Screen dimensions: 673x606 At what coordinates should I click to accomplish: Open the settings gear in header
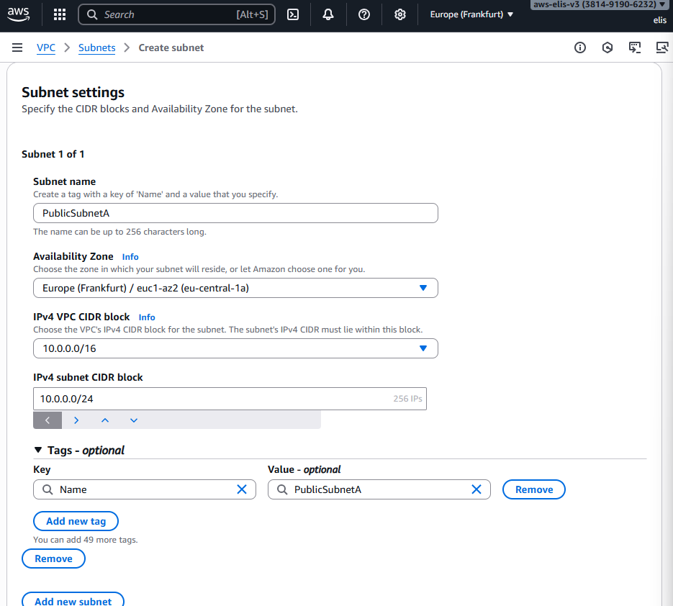coord(400,14)
